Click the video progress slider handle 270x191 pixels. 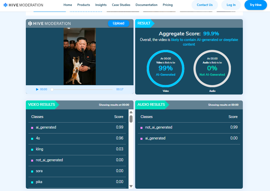click(x=52, y=90)
